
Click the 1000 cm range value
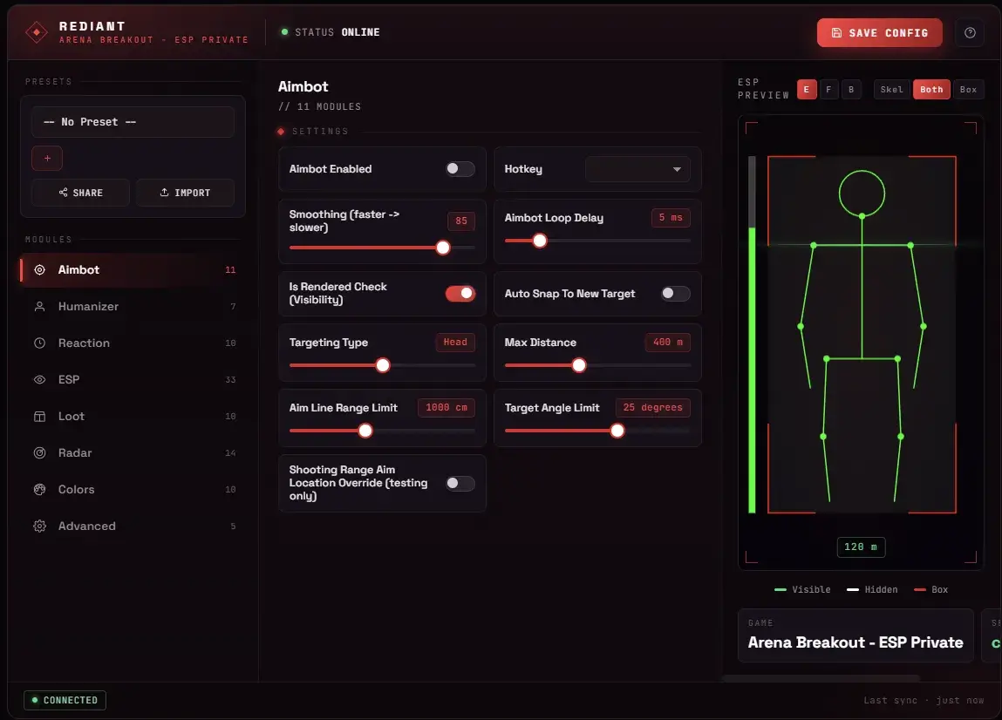tap(446, 408)
